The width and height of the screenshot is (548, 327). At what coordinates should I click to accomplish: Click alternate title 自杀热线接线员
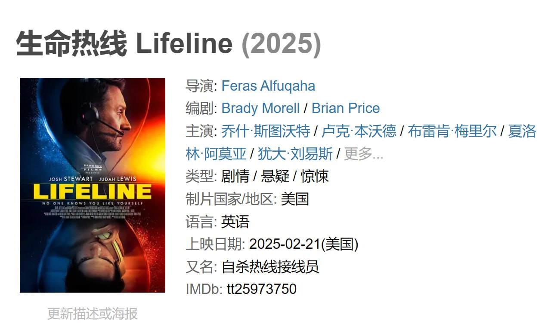point(270,266)
